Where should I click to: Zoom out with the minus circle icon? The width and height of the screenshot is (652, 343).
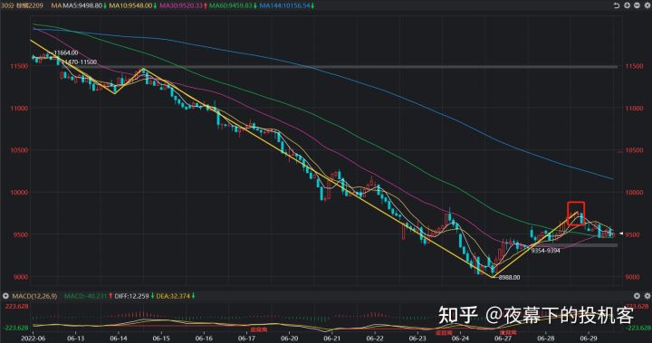tap(637, 5)
